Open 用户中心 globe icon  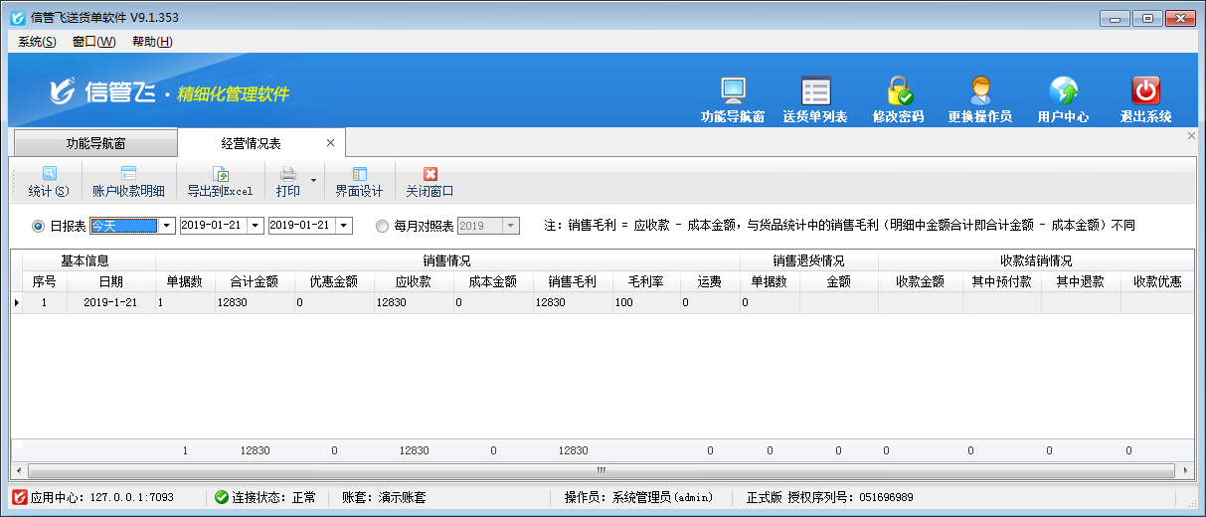[1063, 92]
